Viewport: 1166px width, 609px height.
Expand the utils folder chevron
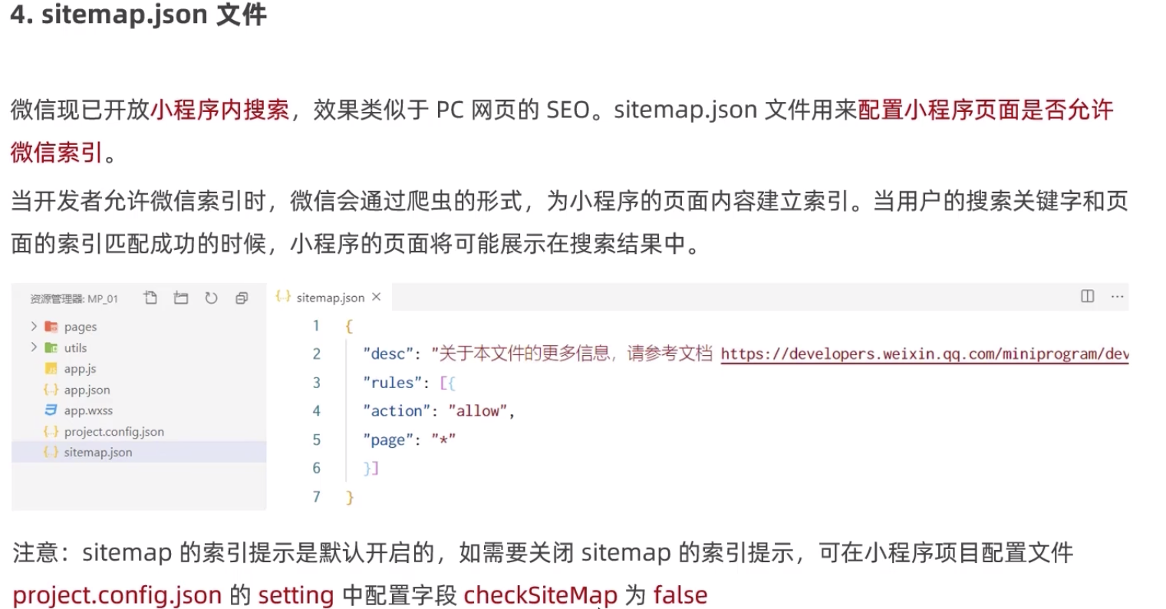[x=34, y=347]
